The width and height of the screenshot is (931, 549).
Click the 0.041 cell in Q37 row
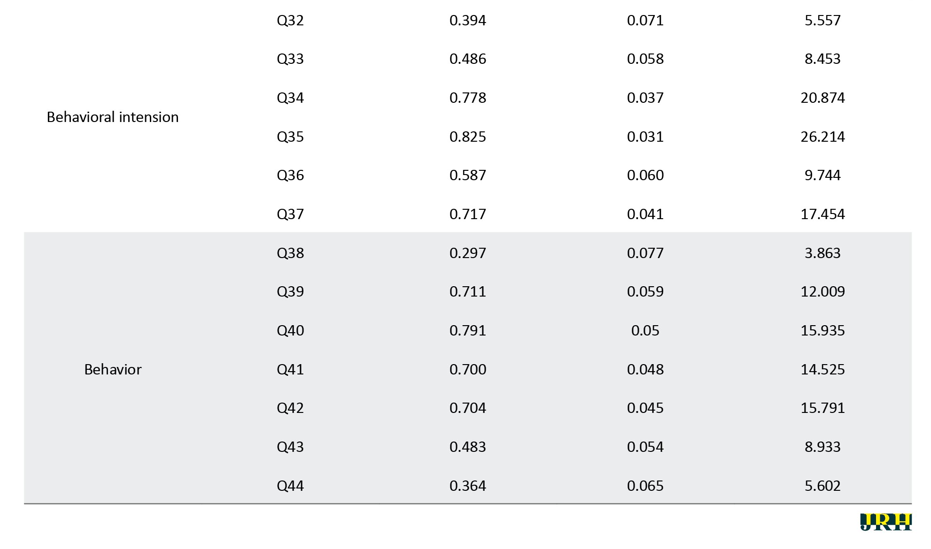tap(645, 214)
